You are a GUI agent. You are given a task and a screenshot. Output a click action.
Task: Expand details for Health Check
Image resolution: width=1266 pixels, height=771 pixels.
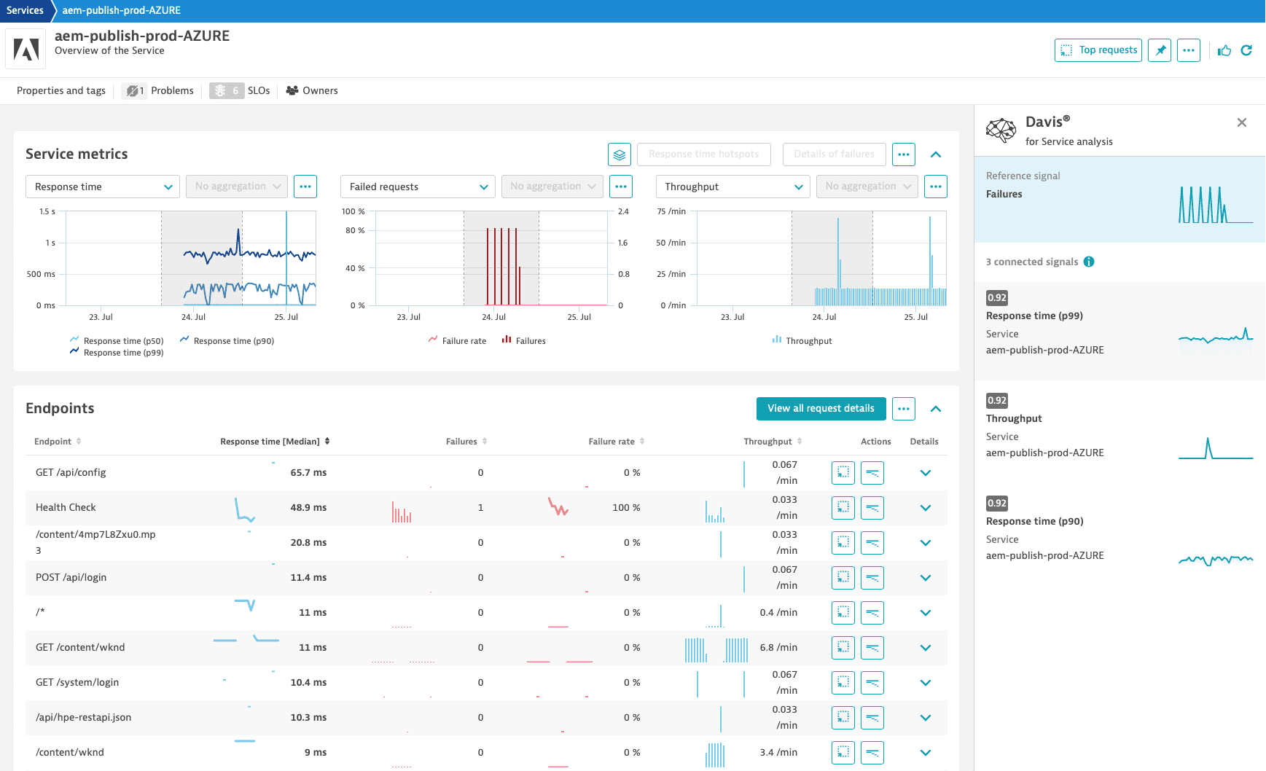(x=926, y=508)
